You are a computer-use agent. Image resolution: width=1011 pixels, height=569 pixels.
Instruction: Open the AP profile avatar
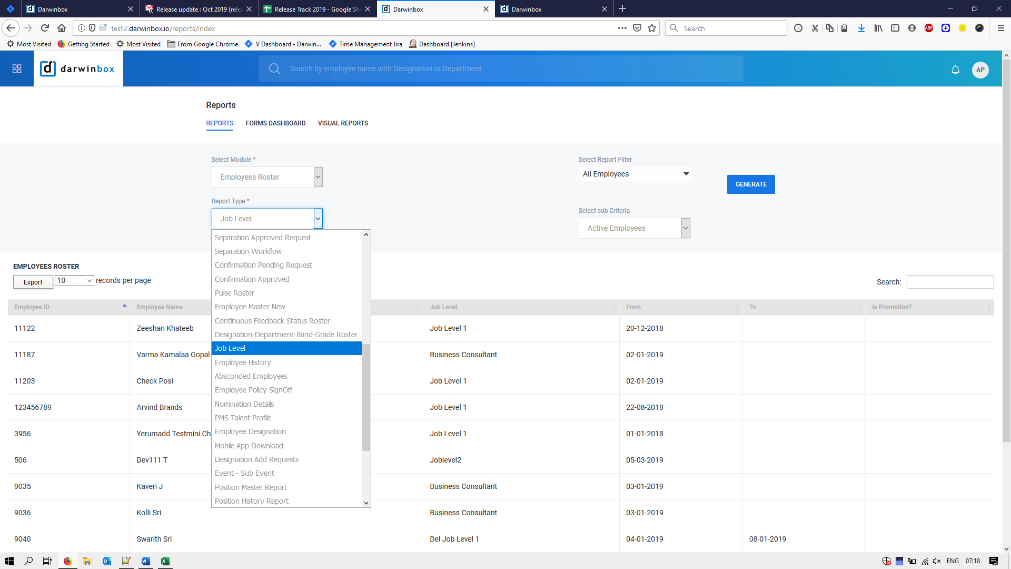(x=980, y=70)
